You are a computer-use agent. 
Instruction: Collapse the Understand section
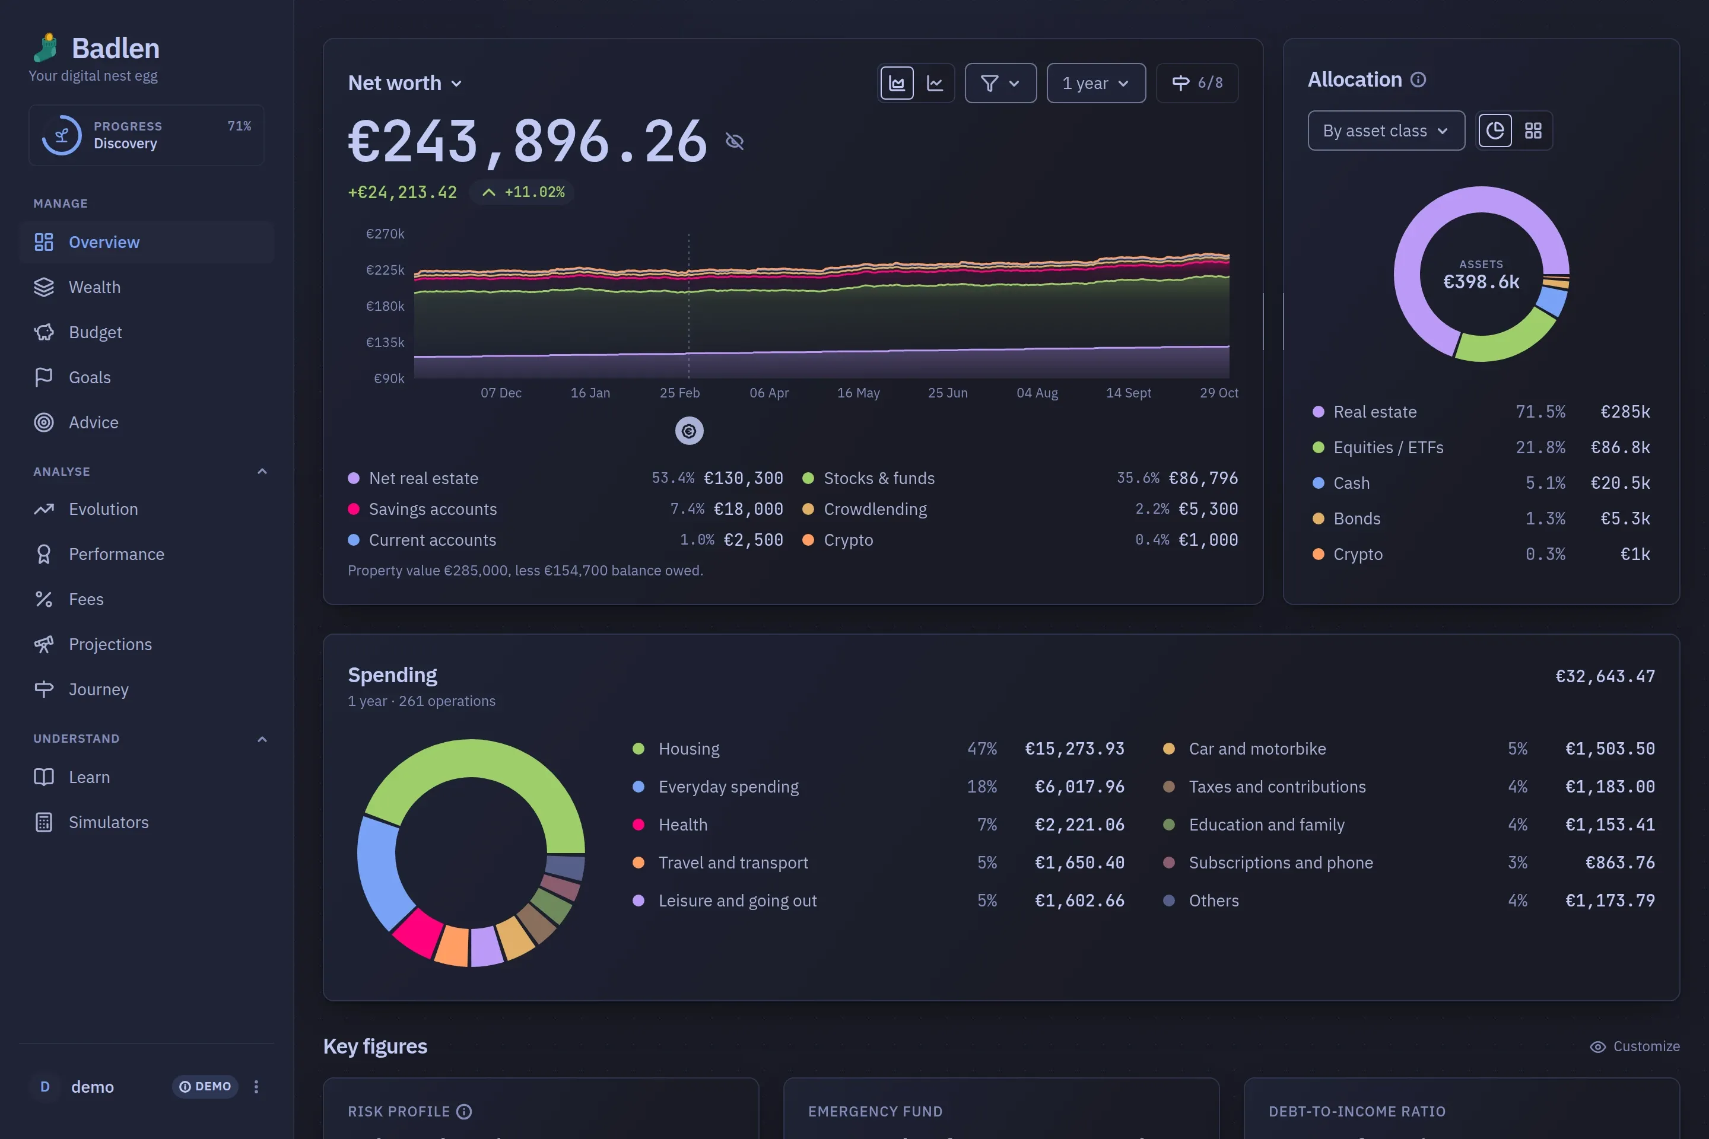click(x=262, y=739)
